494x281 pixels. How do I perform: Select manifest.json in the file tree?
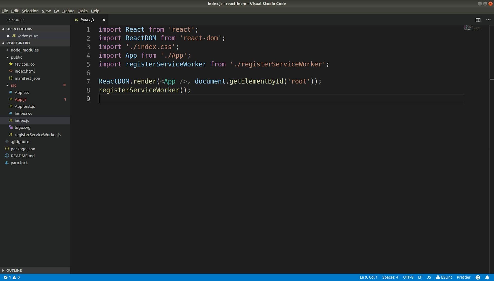[x=28, y=78]
